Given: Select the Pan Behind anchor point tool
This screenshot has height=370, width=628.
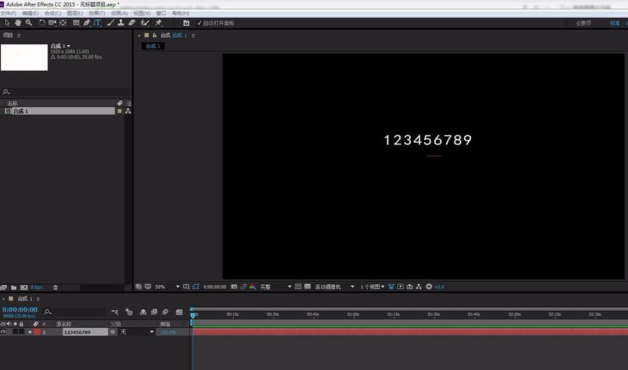Looking at the screenshot, I should click(63, 23).
